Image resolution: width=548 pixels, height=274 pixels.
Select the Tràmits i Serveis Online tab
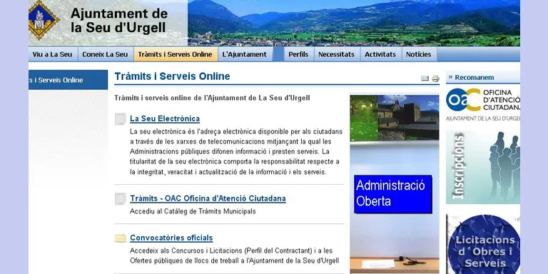[x=175, y=54]
